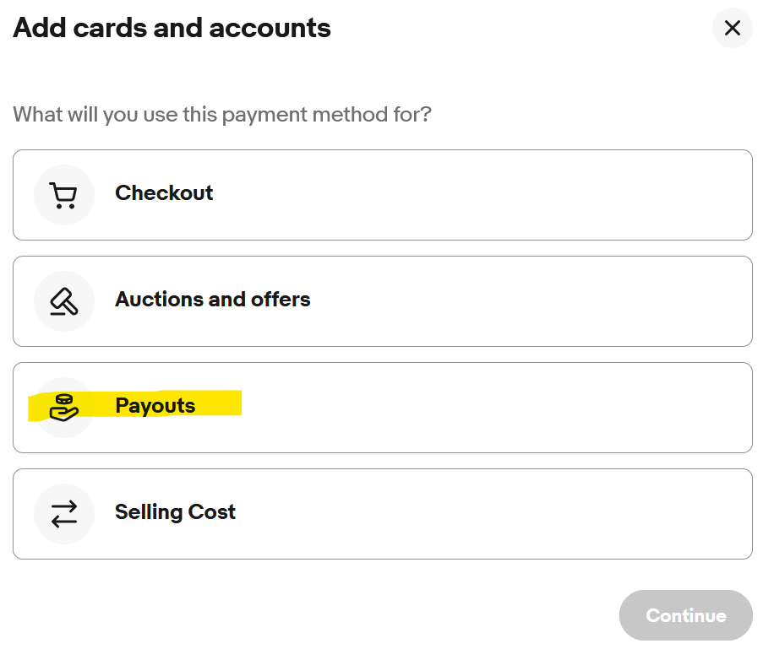Screen dimensions: 763x649
Task: Select the Checkout payment option card
Action: pos(382,195)
